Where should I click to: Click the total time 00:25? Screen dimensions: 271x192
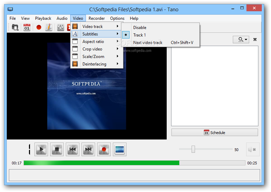click(x=252, y=163)
